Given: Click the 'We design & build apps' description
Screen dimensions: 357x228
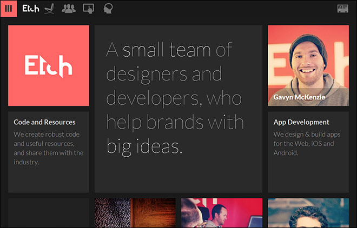Looking at the screenshot, I should (x=307, y=143).
